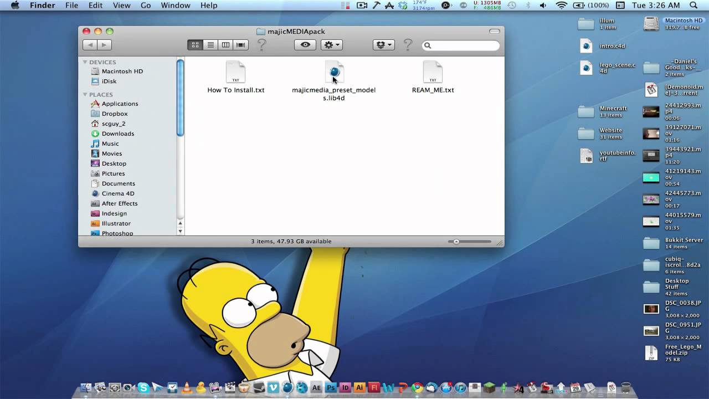Screen dimensions: 709x399
Task: Open Spotlight search in menu bar
Action: pos(693,6)
